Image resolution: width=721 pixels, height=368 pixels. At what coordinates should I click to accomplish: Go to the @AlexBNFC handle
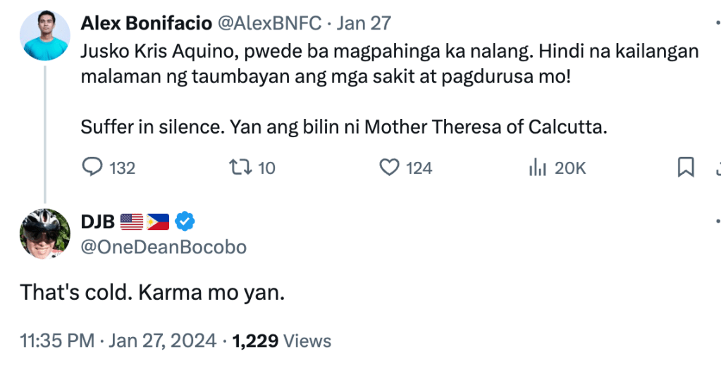(269, 23)
